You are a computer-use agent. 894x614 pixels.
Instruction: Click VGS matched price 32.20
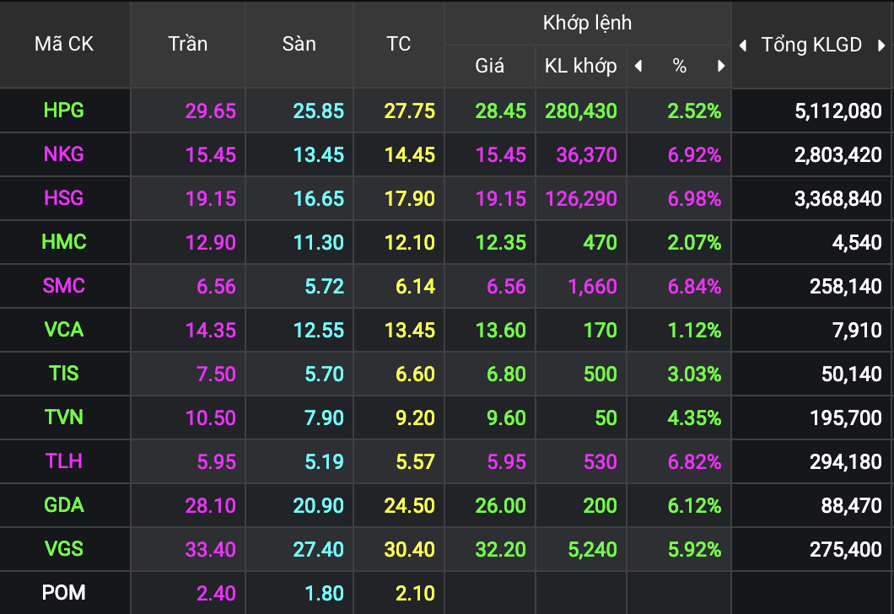(x=501, y=549)
